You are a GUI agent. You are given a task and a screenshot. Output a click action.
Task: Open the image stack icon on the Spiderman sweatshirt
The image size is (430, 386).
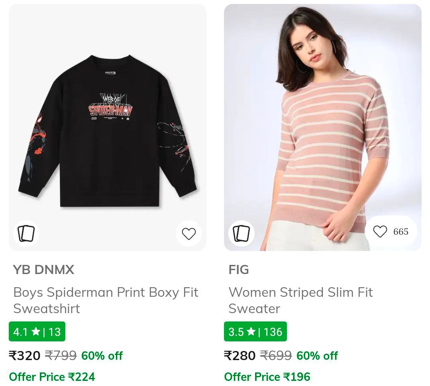(x=26, y=233)
